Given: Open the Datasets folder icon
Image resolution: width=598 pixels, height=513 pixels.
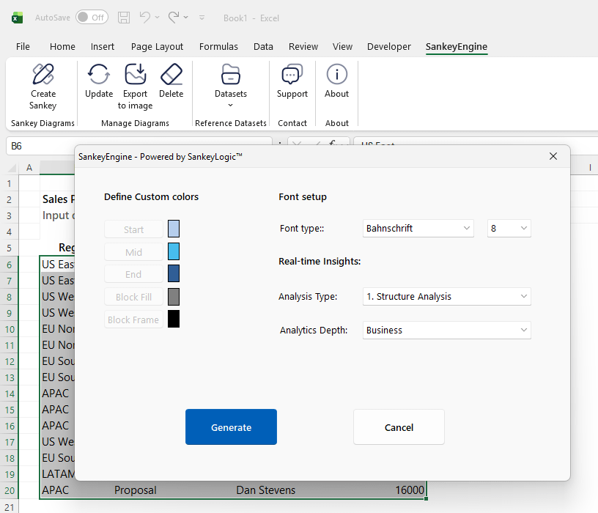Looking at the screenshot, I should [x=231, y=74].
